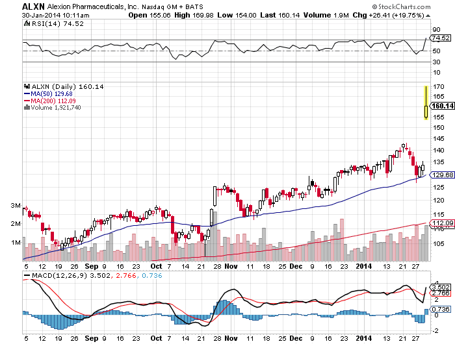Select the Volume 1,921,740 legend label
This screenshot has height=344, width=455.
click(x=56, y=108)
